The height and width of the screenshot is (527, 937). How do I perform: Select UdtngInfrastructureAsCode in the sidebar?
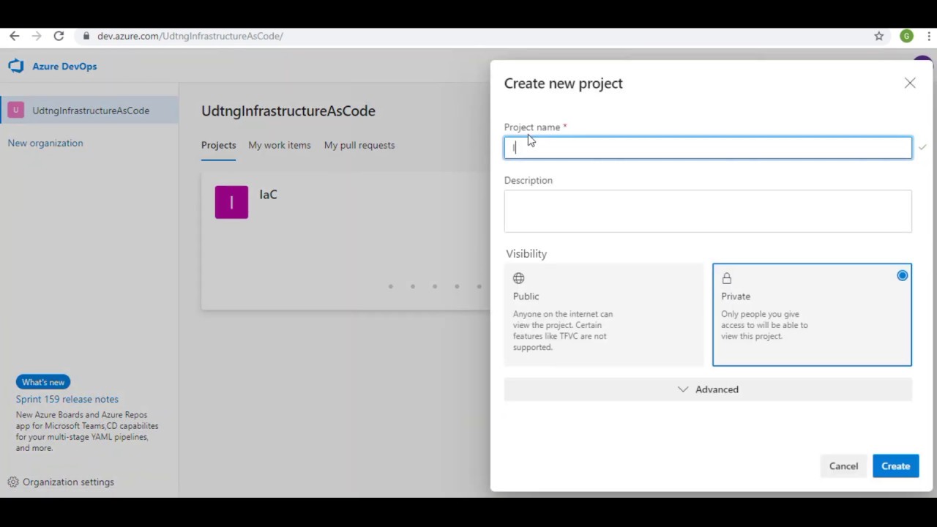pyautogui.click(x=89, y=111)
